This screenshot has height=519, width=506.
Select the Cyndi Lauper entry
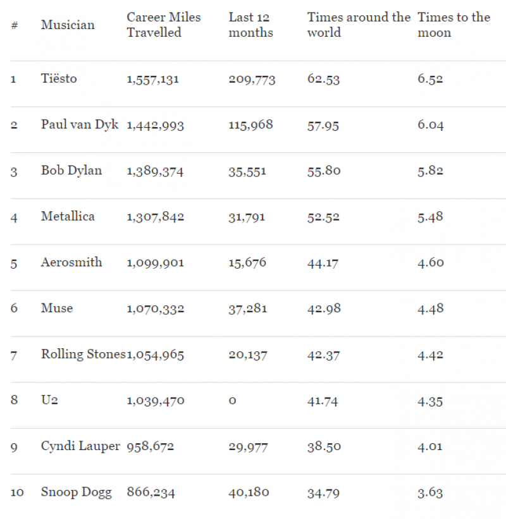click(80, 446)
